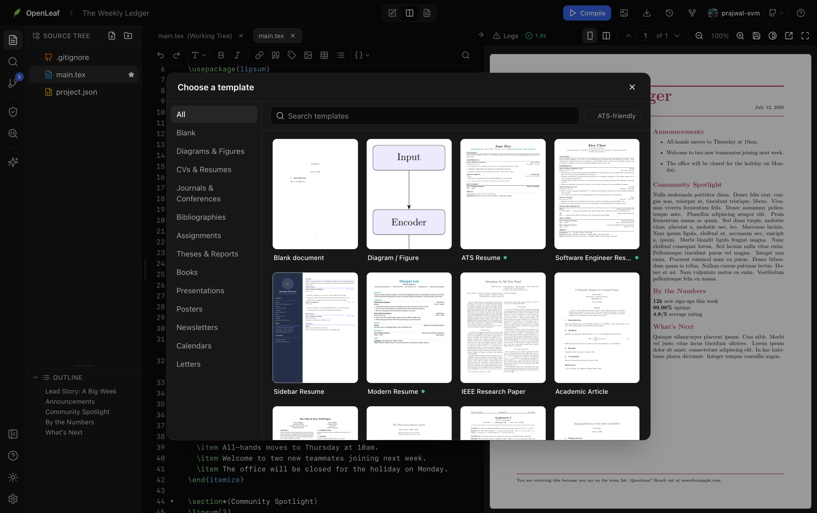Image resolution: width=817 pixels, height=513 pixels.
Task: Select project.json in the source tree
Action: tap(84, 92)
